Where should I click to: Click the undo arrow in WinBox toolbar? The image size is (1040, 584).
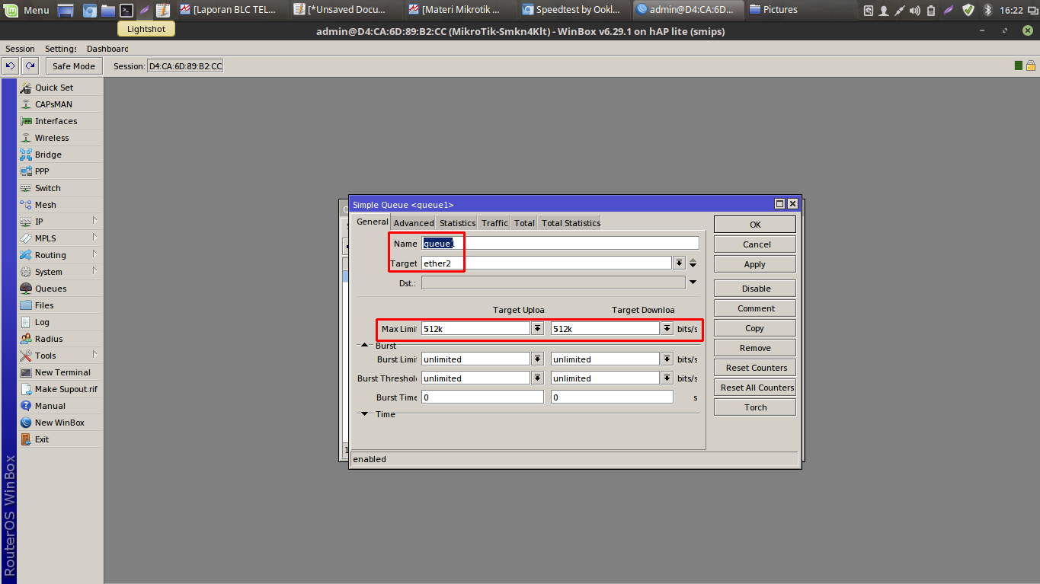(x=11, y=66)
